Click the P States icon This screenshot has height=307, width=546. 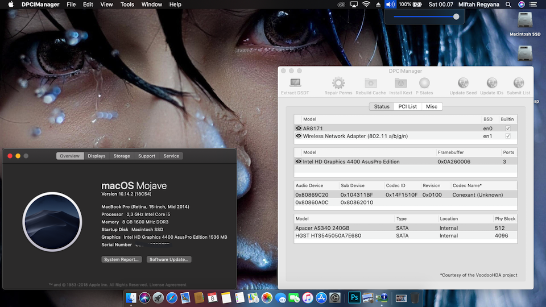click(x=424, y=84)
